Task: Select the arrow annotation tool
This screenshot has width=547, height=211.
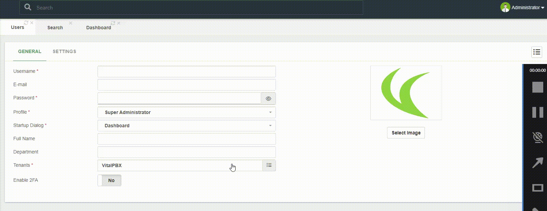Action: point(537,163)
